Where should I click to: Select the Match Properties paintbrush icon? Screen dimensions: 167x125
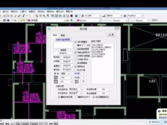coord(19,16)
